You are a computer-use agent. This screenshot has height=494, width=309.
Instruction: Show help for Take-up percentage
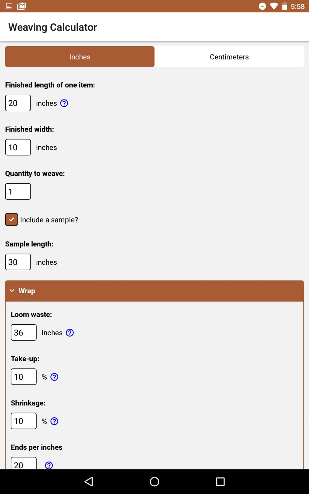point(54,377)
